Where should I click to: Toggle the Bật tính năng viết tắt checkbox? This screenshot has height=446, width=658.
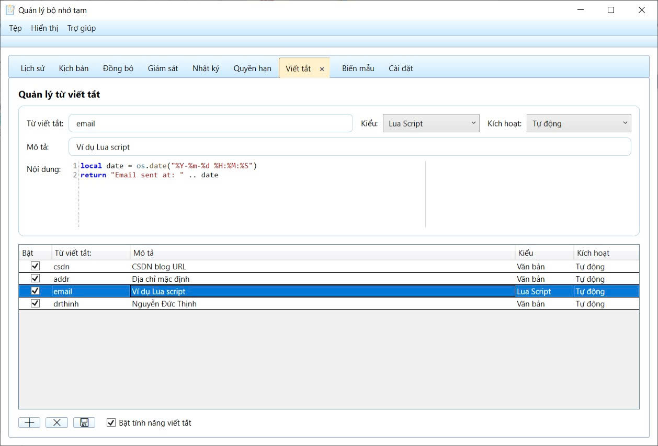click(111, 422)
